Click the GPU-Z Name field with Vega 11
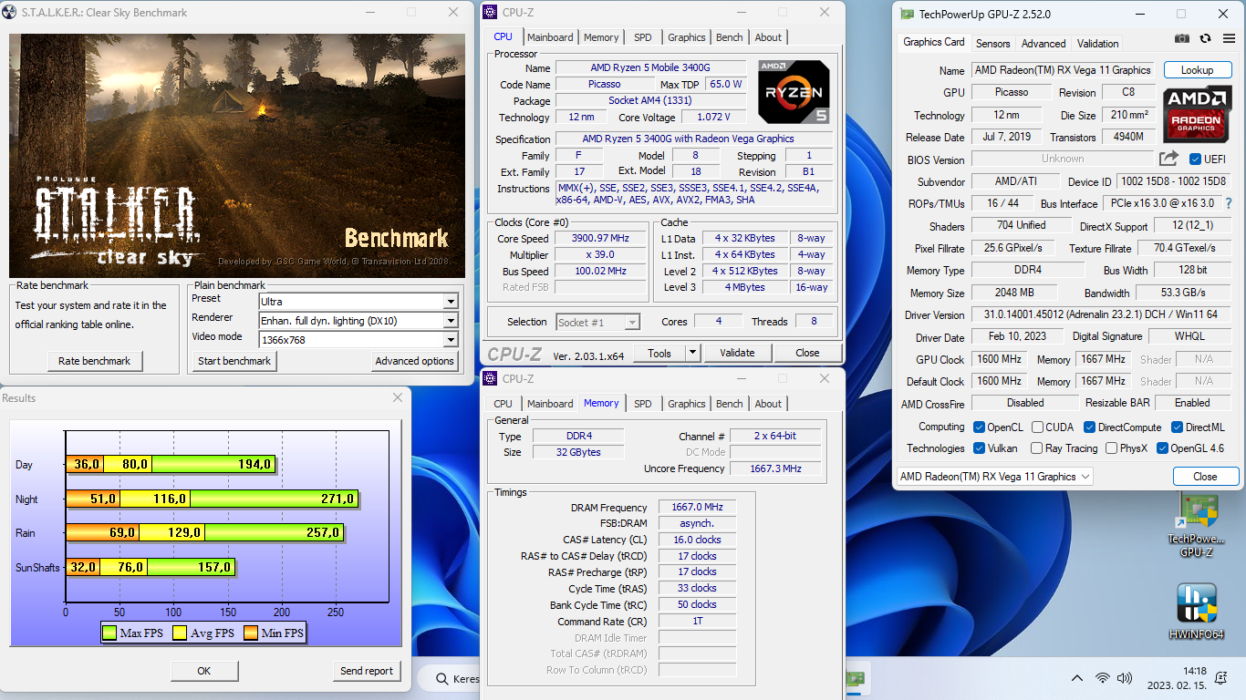 pyautogui.click(x=1064, y=70)
